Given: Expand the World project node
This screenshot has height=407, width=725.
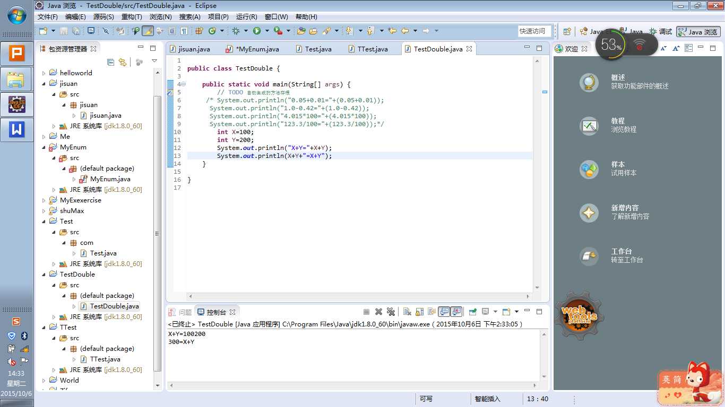Looking at the screenshot, I should point(44,381).
